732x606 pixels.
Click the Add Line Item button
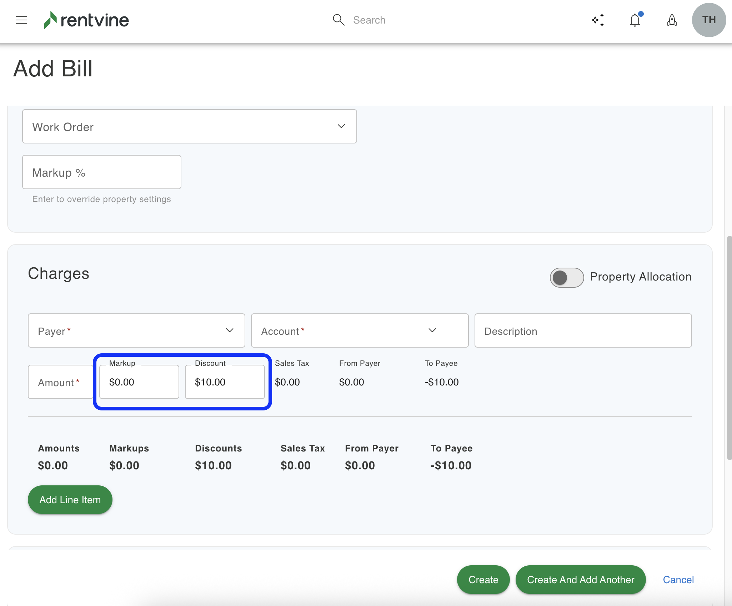point(70,500)
